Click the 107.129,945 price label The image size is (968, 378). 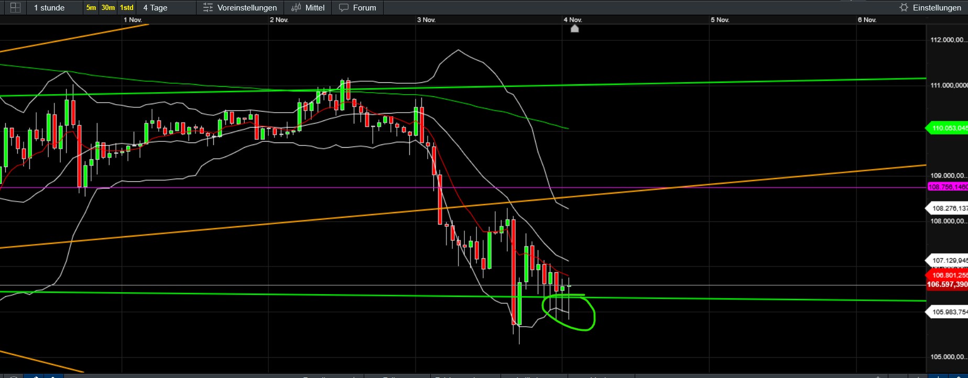pyautogui.click(x=947, y=261)
